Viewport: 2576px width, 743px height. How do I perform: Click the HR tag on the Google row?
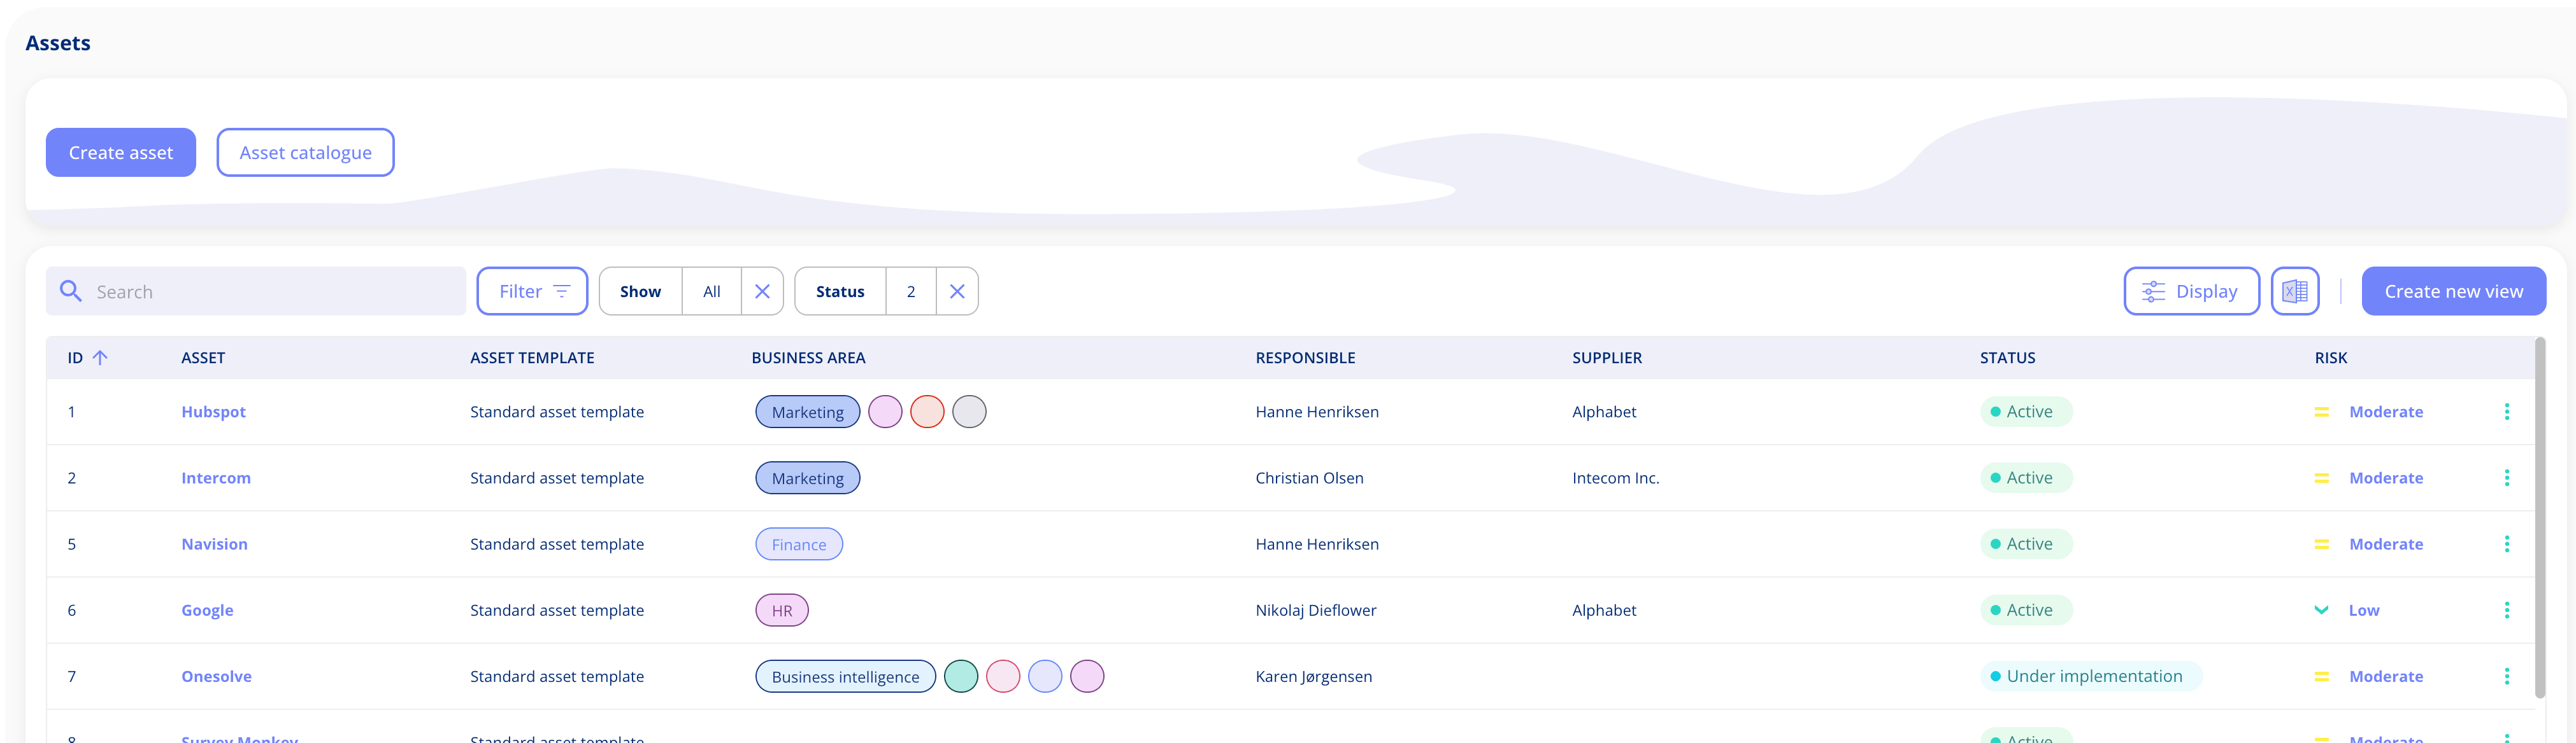tap(782, 609)
